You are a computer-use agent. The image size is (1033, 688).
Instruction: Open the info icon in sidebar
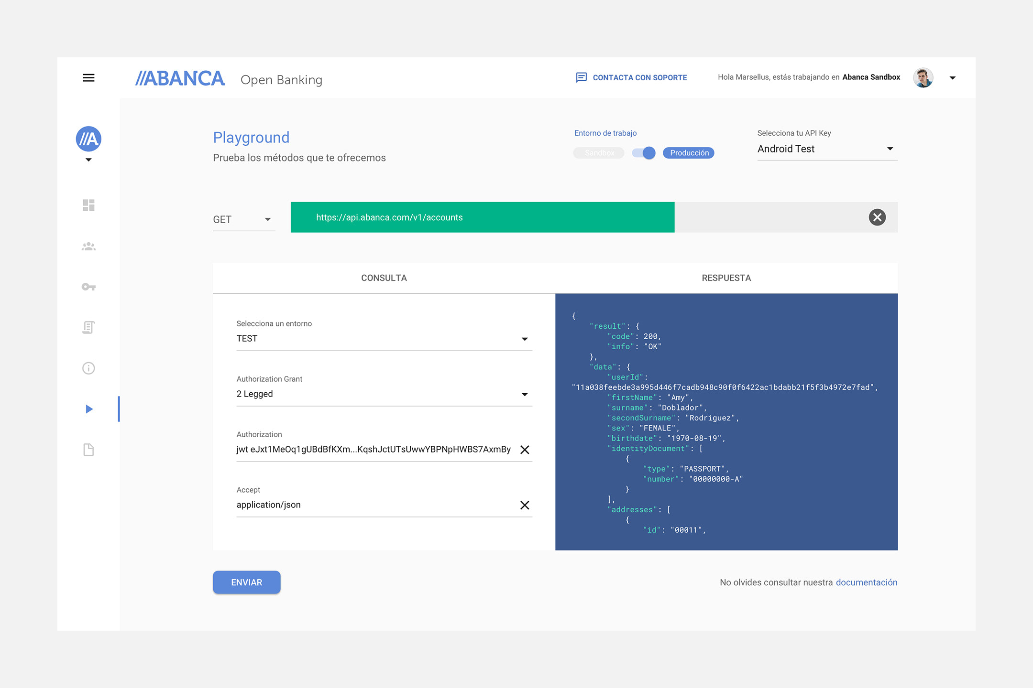click(88, 368)
